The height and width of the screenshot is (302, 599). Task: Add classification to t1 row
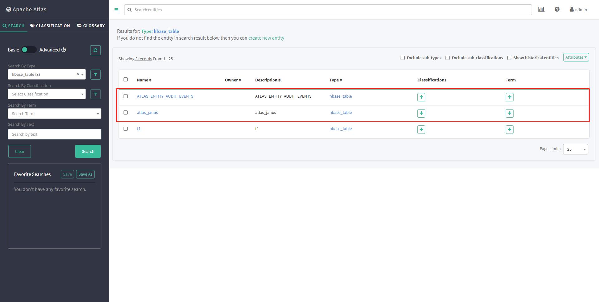421,129
